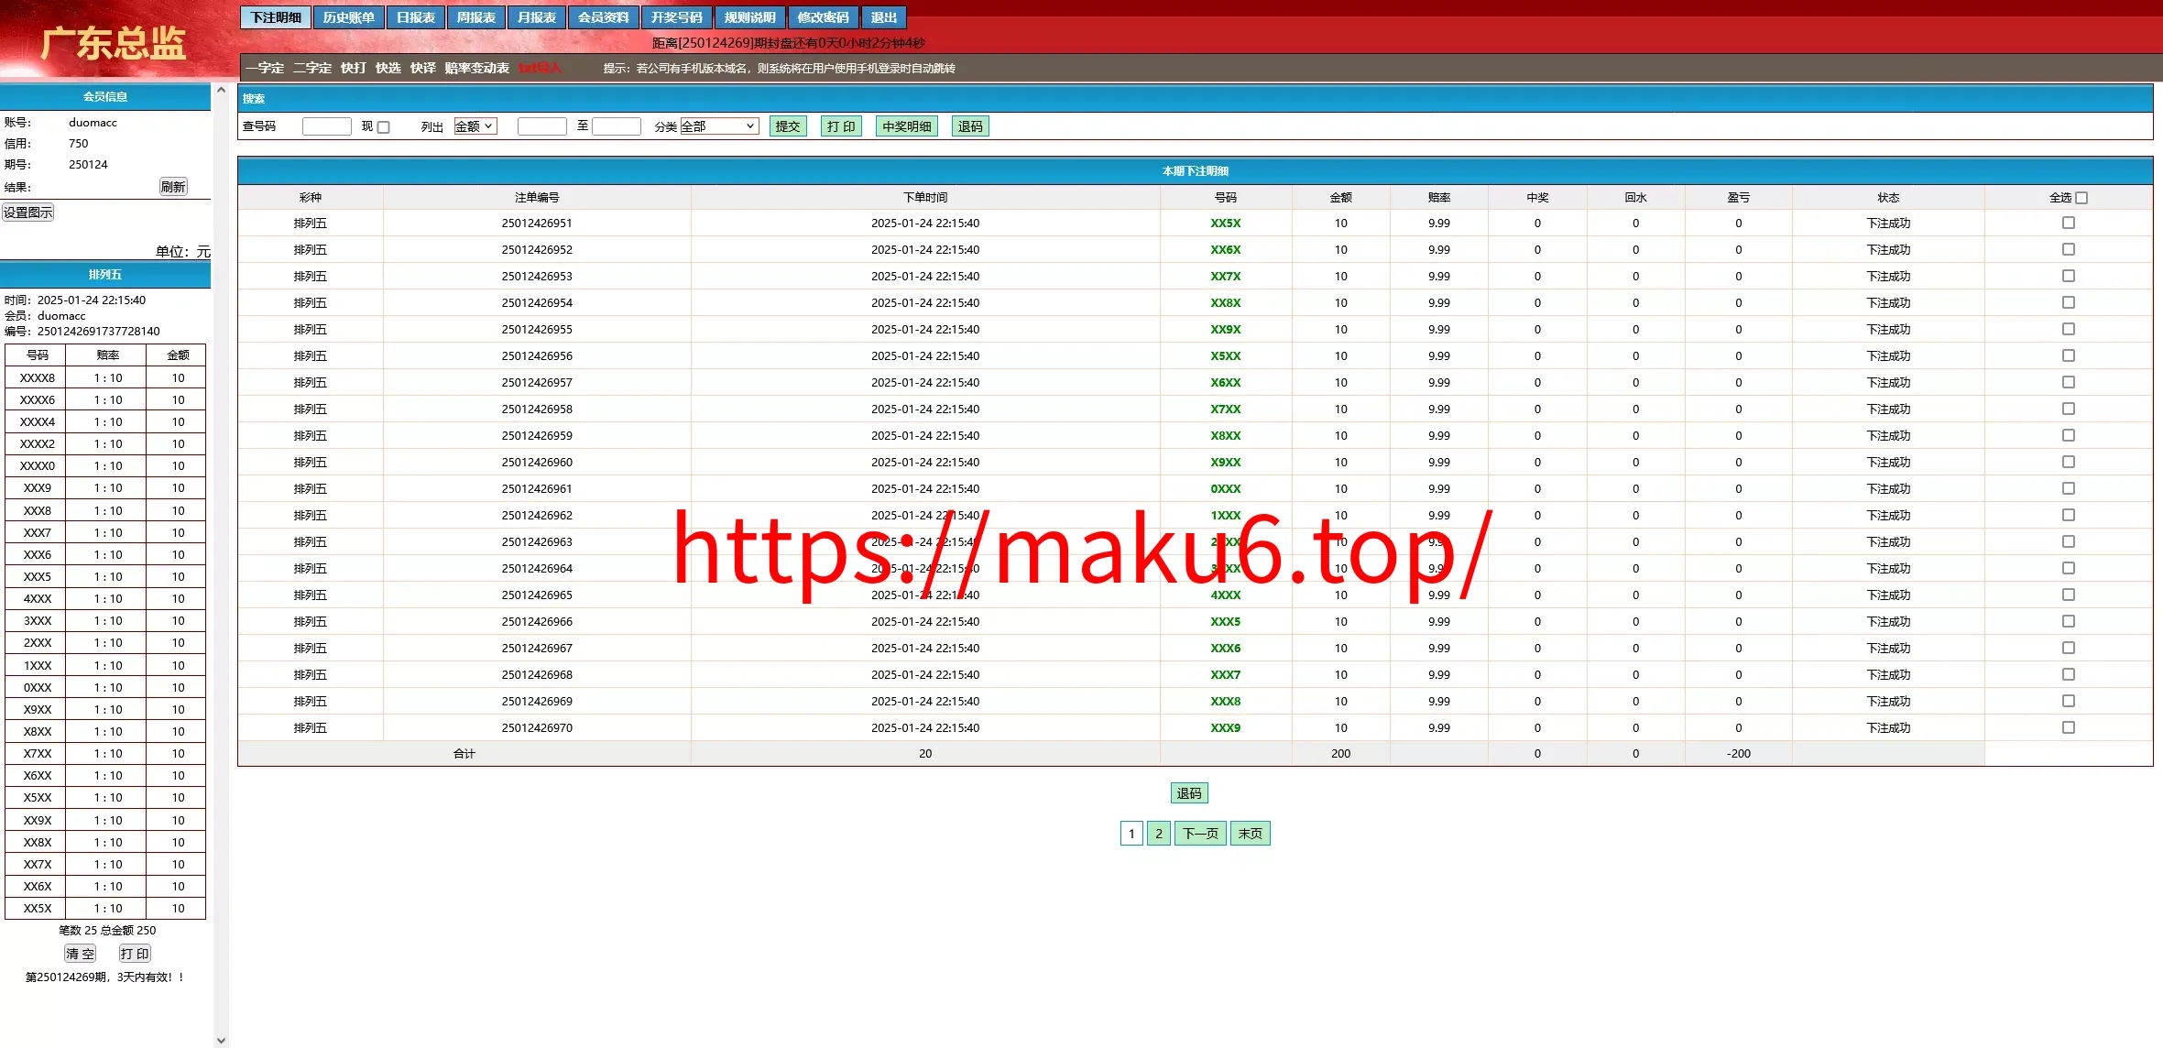The width and height of the screenshot is (2163, 1048).
Task: Open the 快选 menu item
Action: coord(388,68)
